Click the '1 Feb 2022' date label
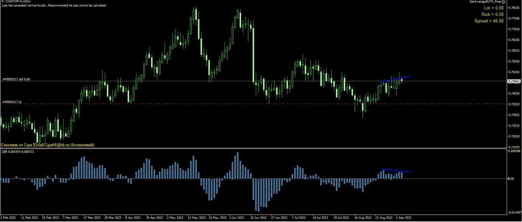Viewport: 522px width, 222px height. tap(8, 218)
